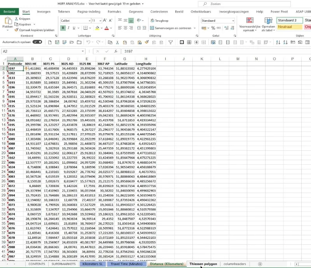Image resolution: width=311 pixels, height=268 pixels.
Task: Expand the fill color dropdown arrow
Action: click(x=101, y=28)
